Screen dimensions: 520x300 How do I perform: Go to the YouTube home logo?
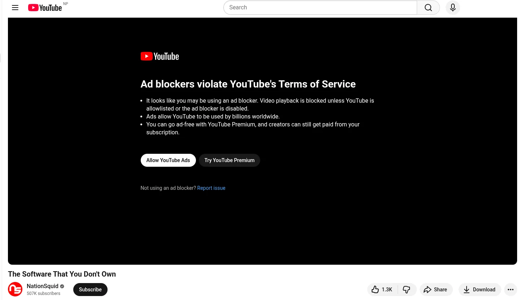pos(45,8)
